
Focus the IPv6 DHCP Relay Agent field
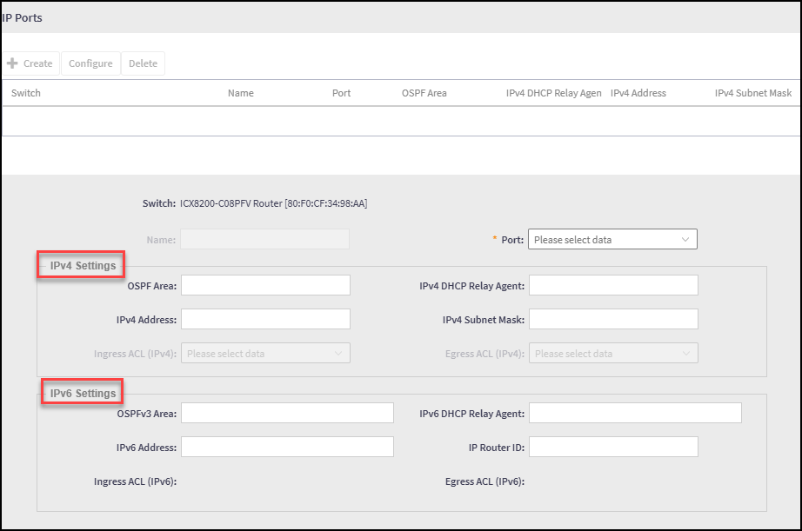tap(635, 413)
